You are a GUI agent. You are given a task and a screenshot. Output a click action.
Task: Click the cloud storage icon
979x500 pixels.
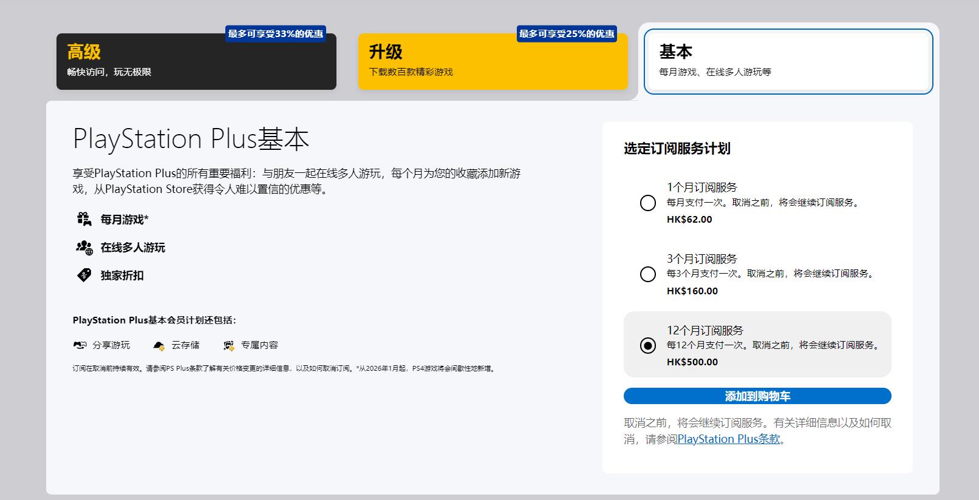pyautogui.click(x=159, y=345)
